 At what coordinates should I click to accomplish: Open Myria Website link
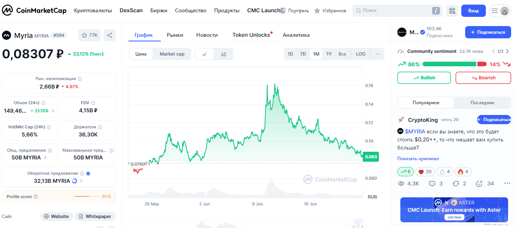(56, 217)
